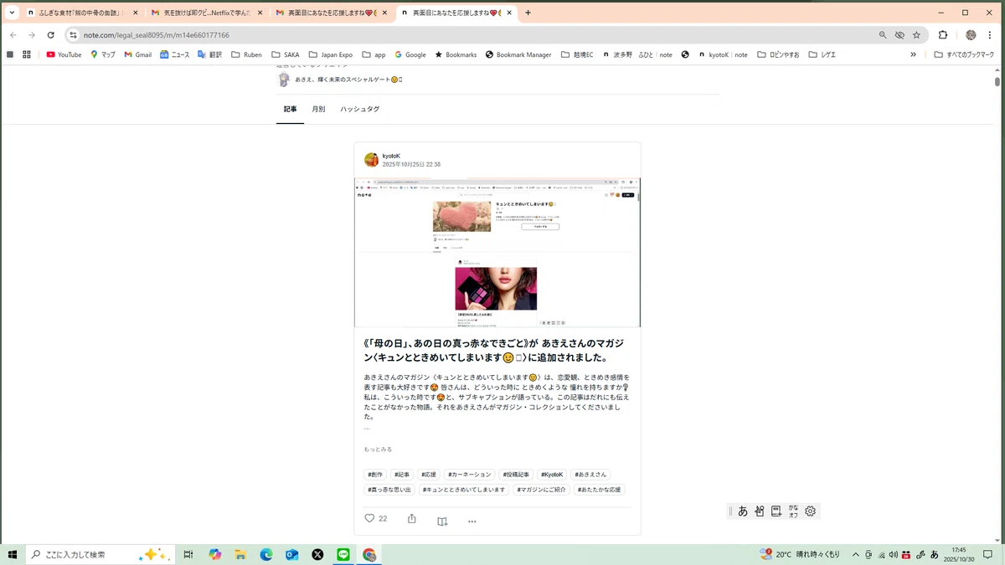Share the article via share icon

tap(412, 519)
